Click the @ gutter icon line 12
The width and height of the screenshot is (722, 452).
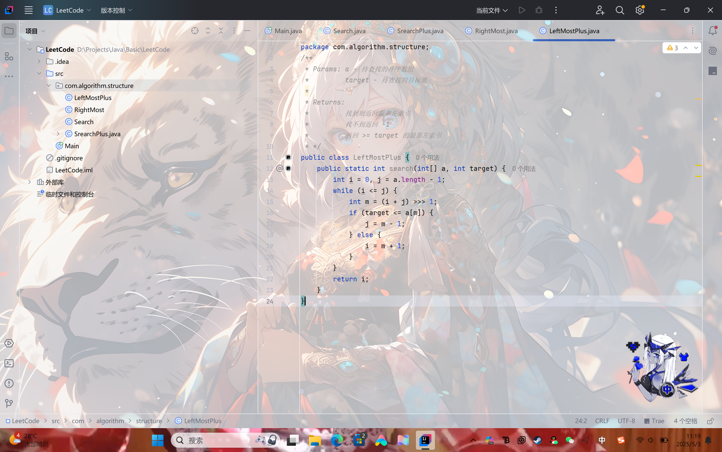(x=280, y=168)
